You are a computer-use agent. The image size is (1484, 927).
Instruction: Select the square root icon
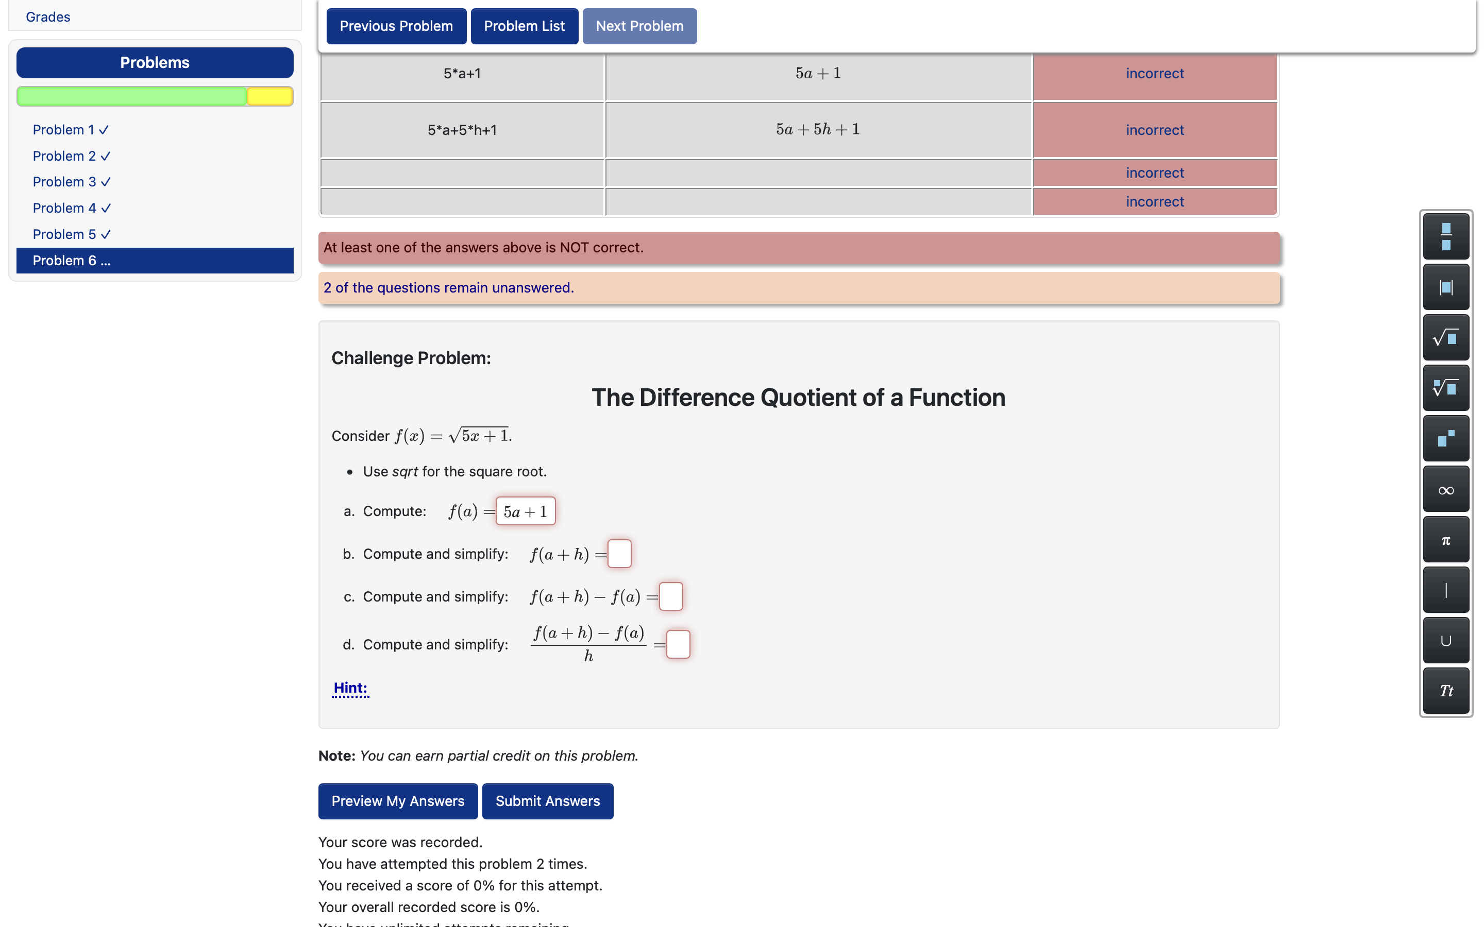[1445, 338]
